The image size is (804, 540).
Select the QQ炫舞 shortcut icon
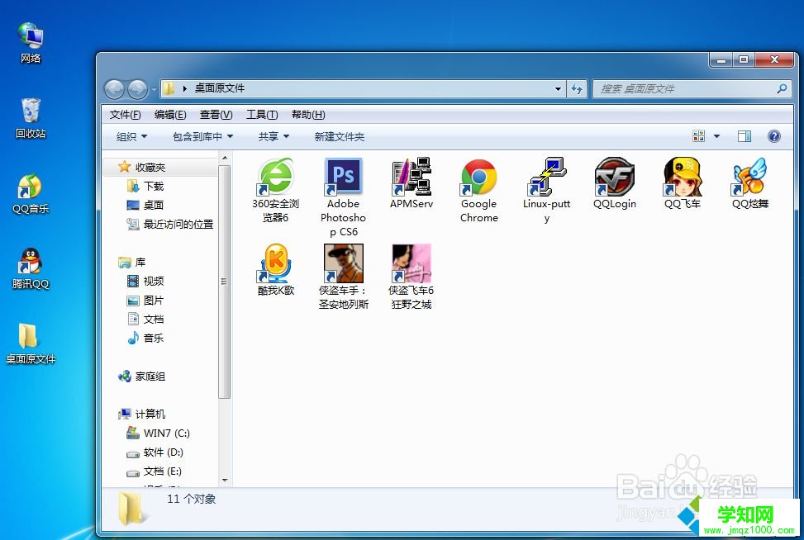click(749, 177)
